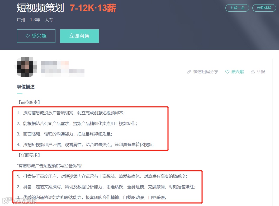This screenshot has height=206, width=279.
Task: Click the heart icon next to the right-side 感兴趣
Action: [227, 72]
